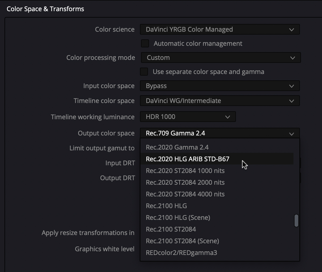Toggle Use separate color space and gamma

click(x=144, y=72)
